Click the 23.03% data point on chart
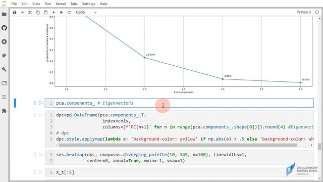The height and width of the screenshot is (182, 323). (145, 58)
